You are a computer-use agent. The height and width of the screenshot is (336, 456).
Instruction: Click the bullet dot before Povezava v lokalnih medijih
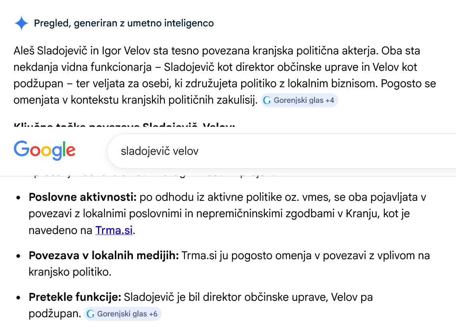(18, 256)
